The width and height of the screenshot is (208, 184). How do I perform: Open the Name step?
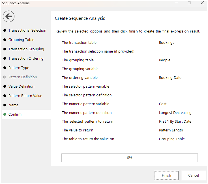(13, 105)
